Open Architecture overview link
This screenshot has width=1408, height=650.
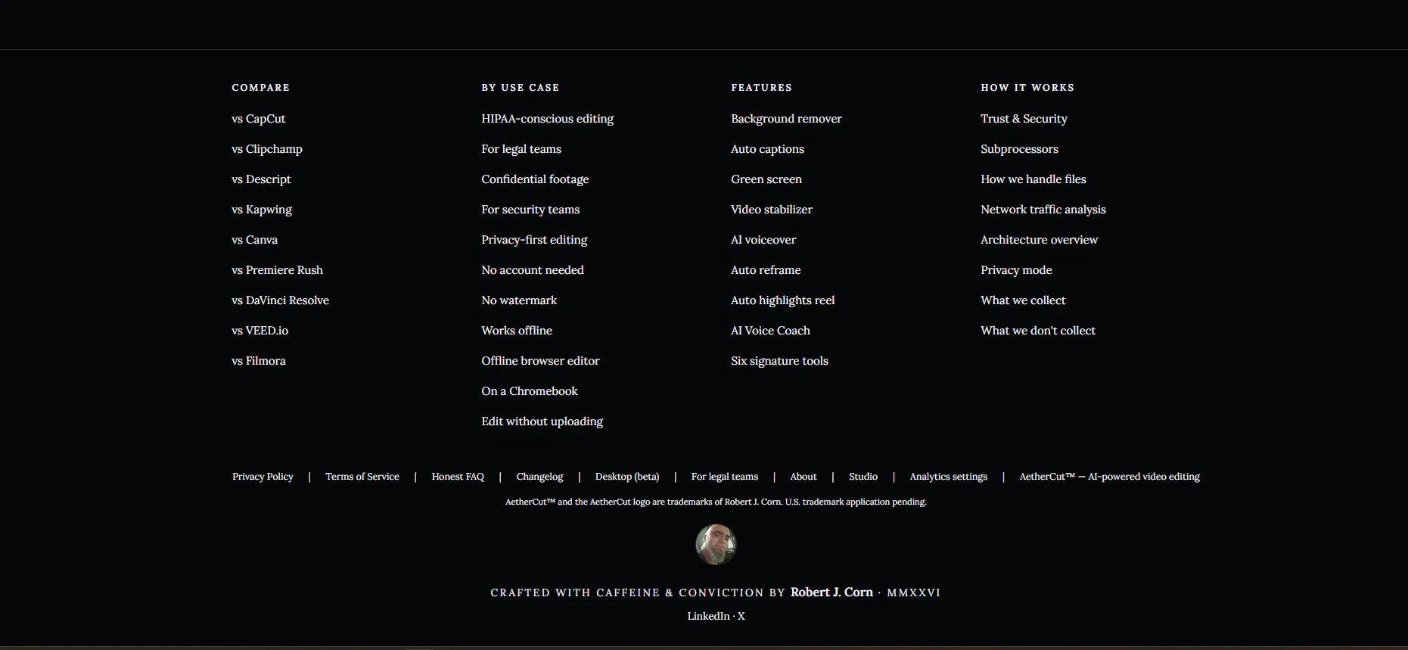[x=1039, y=240]
